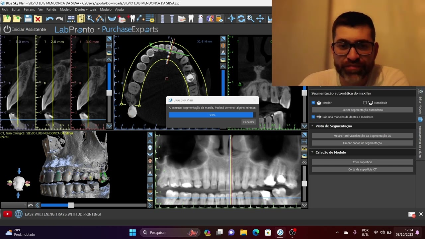
Task: Open the Dentes virtuais menu
Action: coord(86,10)
